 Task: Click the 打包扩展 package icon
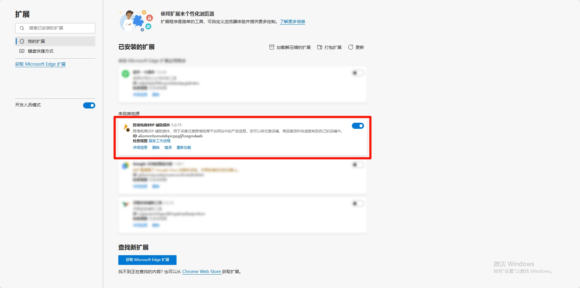(320, 47)
